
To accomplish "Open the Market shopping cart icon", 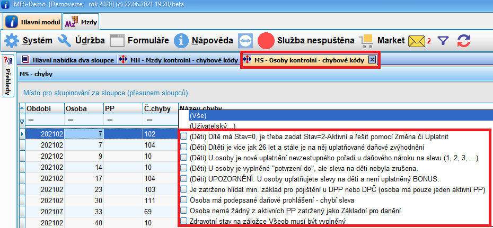I will tap(366, 41).
